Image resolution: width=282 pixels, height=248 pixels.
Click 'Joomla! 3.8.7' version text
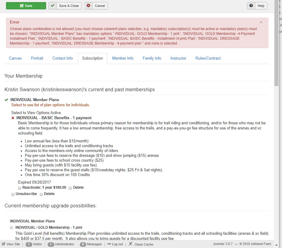pyautogui.click(x=223, y=244)
